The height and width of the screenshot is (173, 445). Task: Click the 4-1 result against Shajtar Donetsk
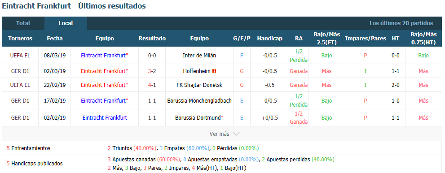152,85
